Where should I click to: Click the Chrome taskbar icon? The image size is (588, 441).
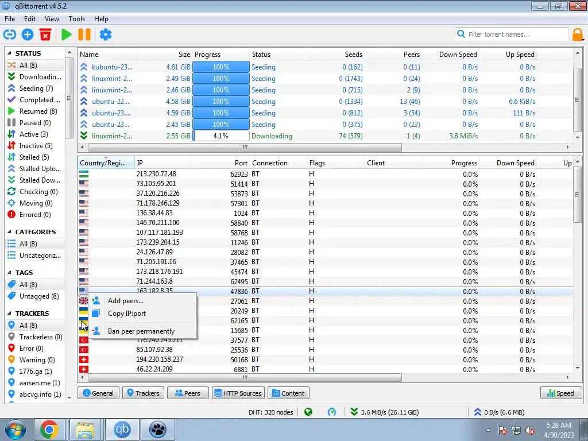click(x=49, y=430)
